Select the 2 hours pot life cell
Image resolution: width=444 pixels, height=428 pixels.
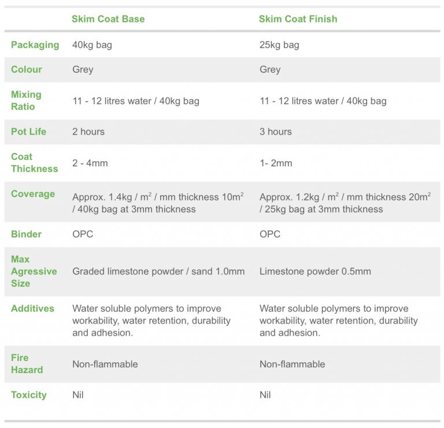tap(88, 132)
